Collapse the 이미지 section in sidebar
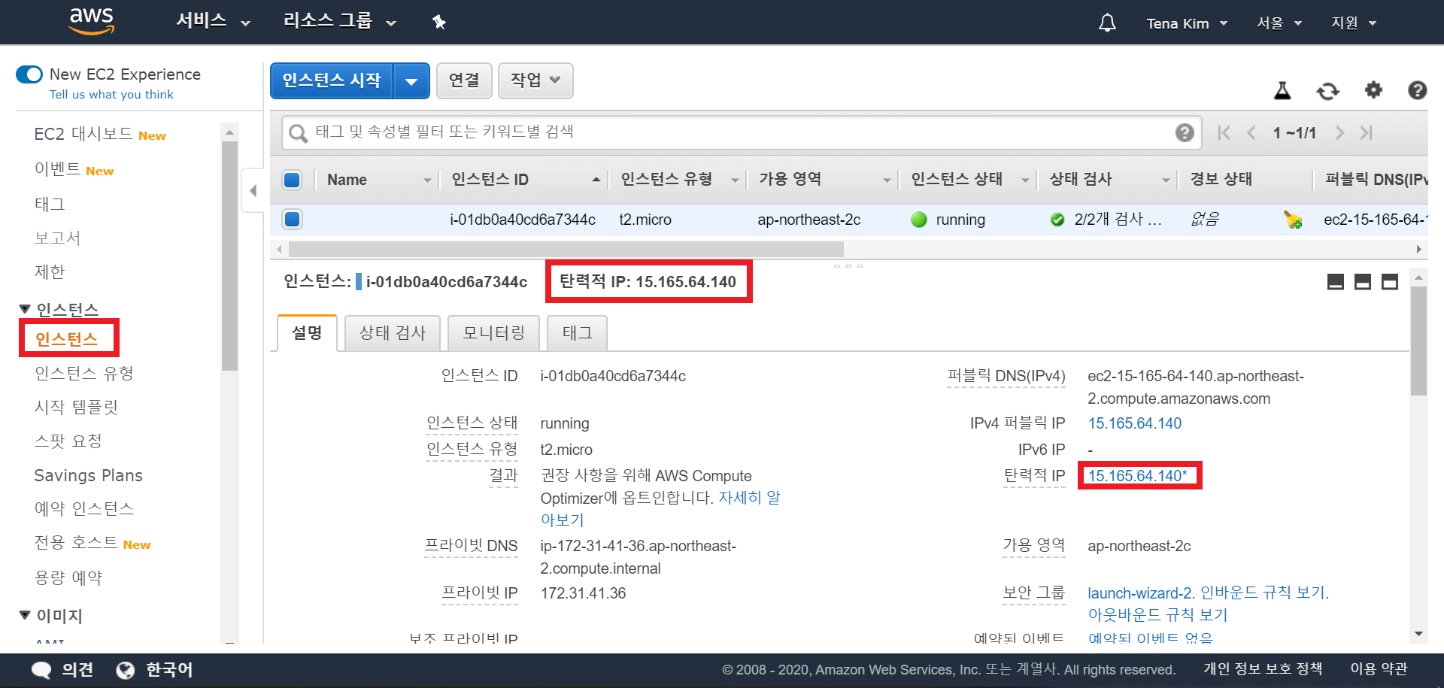 (x=25, y=615)
